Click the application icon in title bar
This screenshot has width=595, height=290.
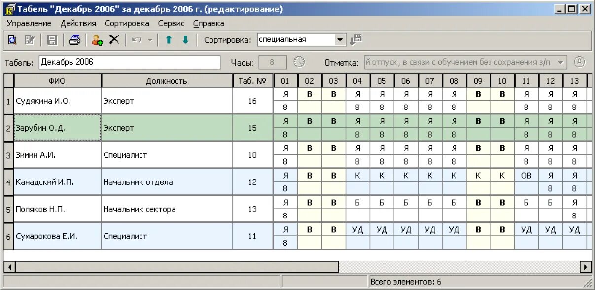pyautogui.click(x=10, y=9)
